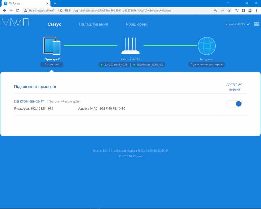Click the 'Поточний пристрій' label
Viewport: 261px width, 209px height.
pyautogui.click(x=64, y=101)
